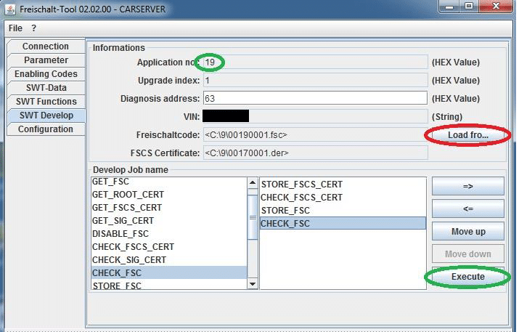Remove job with the <= arrow button
Viewport: 519px width, 332px height.
(467, 208)
